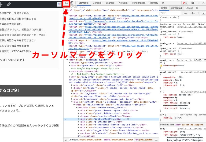Image resolution: width=206 pixels, height=142 pixels.
Task: Switch to the Elements tab
Action: 84,3
